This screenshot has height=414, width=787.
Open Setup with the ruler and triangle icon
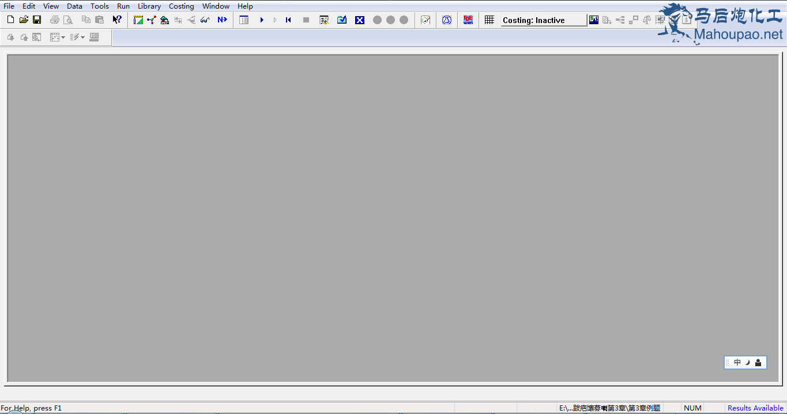tap(138, 20)
